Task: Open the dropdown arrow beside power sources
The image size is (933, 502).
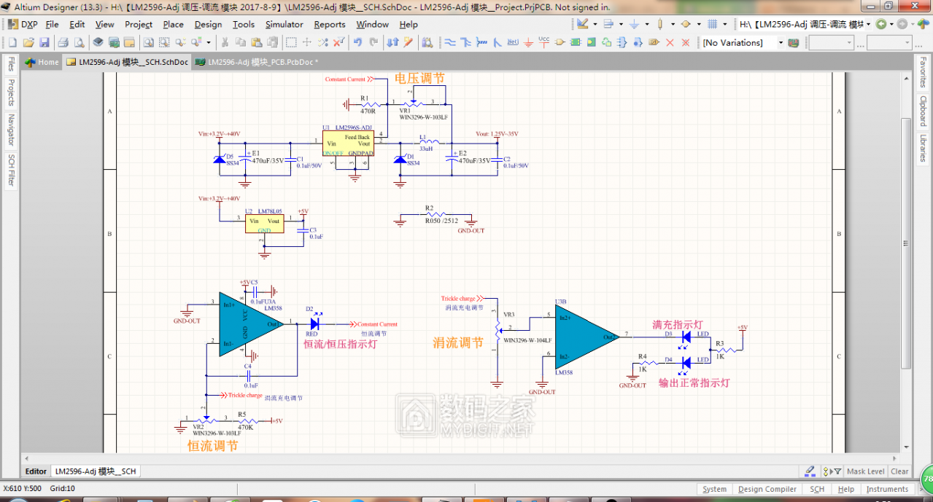Action: coord(646,24)
